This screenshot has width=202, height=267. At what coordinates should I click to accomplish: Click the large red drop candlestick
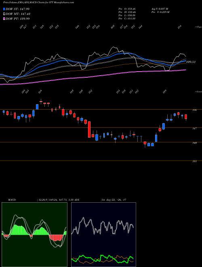point(89,129)
